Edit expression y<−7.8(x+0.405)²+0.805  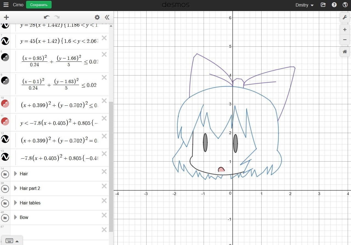(x=59, y=122)
